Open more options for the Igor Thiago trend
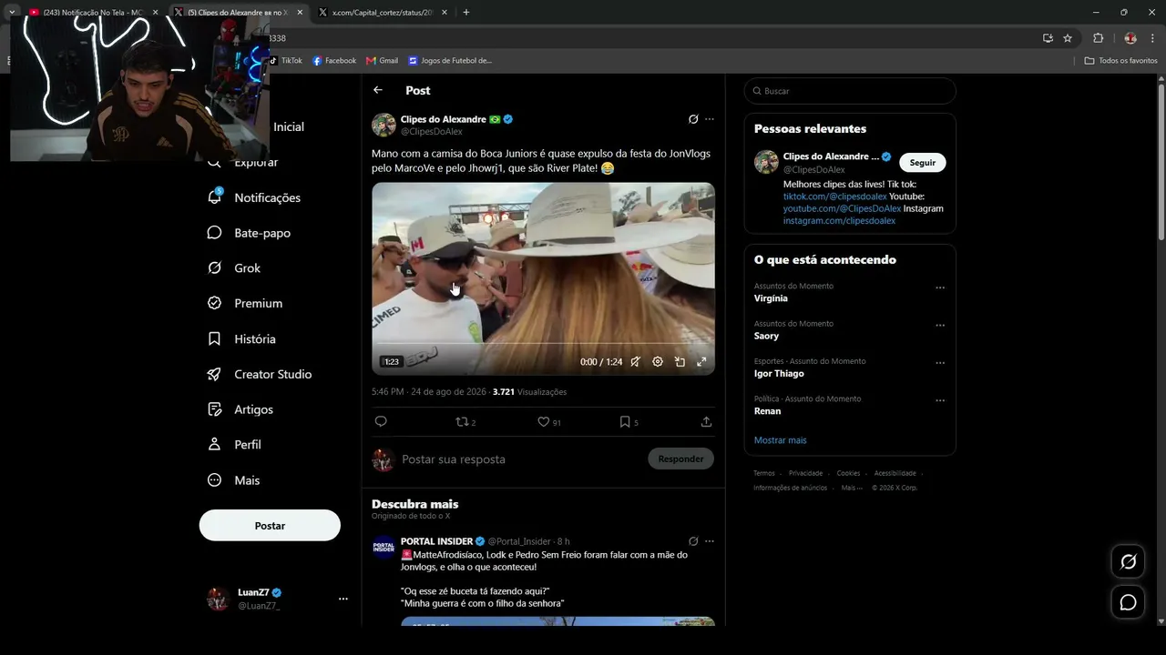Image resolution: width=1166 pixels, height=655 pixels. [940, 362]
